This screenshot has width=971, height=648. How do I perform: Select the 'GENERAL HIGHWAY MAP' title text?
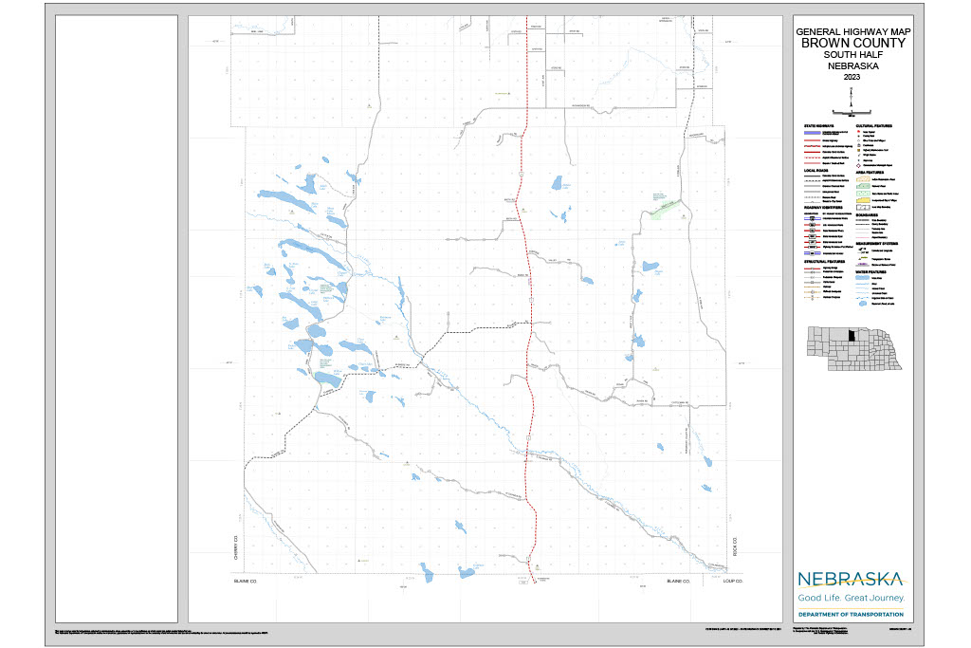(852, 31)
